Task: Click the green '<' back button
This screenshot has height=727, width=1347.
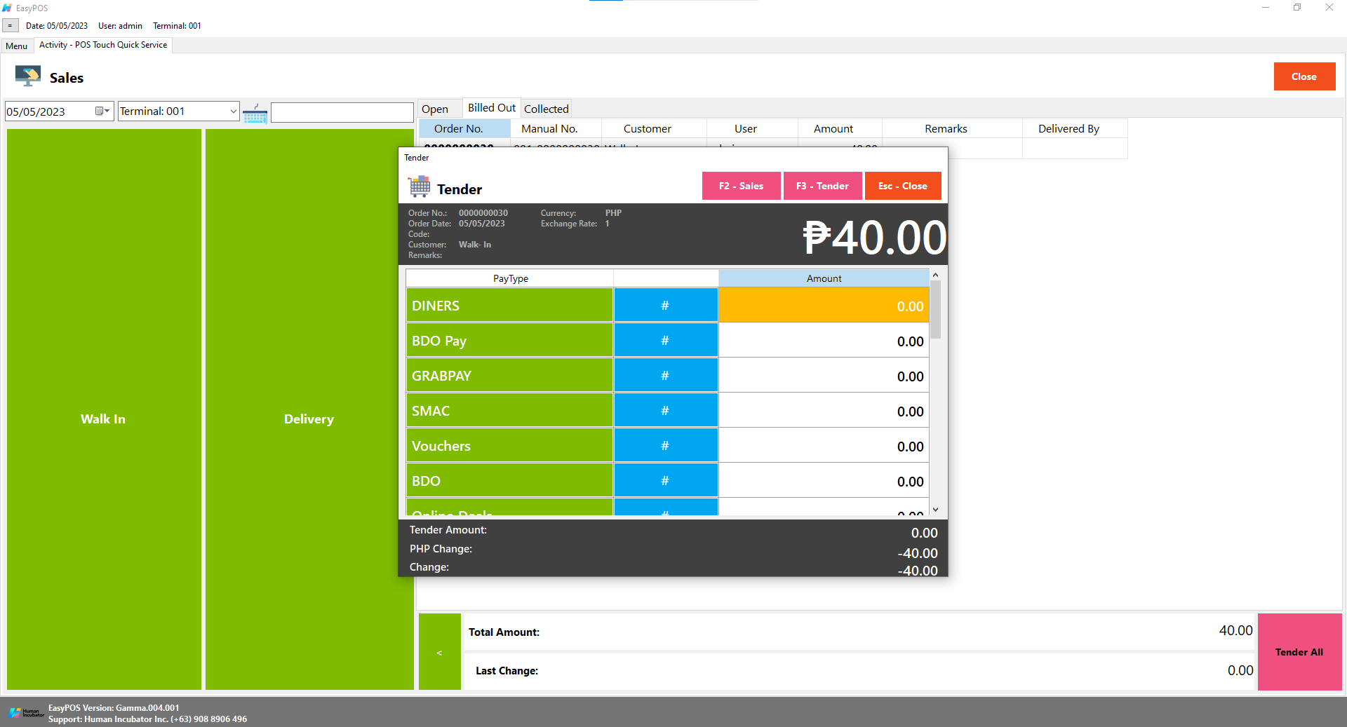Action: pos(440,652)
